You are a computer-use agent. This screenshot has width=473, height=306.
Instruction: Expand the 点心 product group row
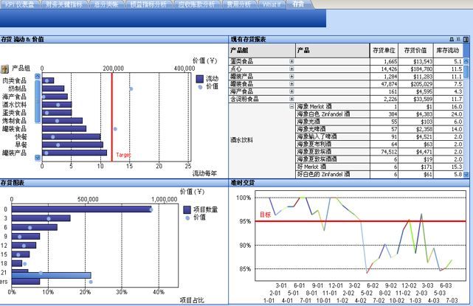point(291,69)
